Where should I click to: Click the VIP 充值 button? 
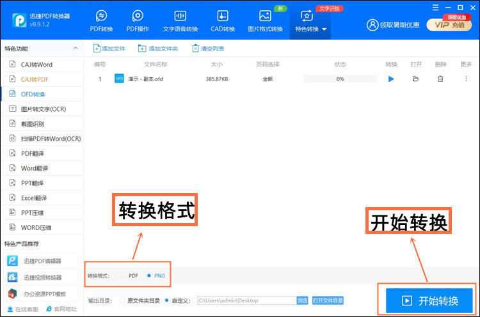[x=449, y=25]
